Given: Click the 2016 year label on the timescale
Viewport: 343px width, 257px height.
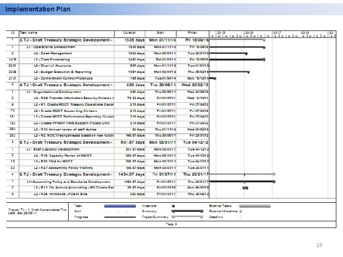Looking at the screenshot, I should point(249,32).
